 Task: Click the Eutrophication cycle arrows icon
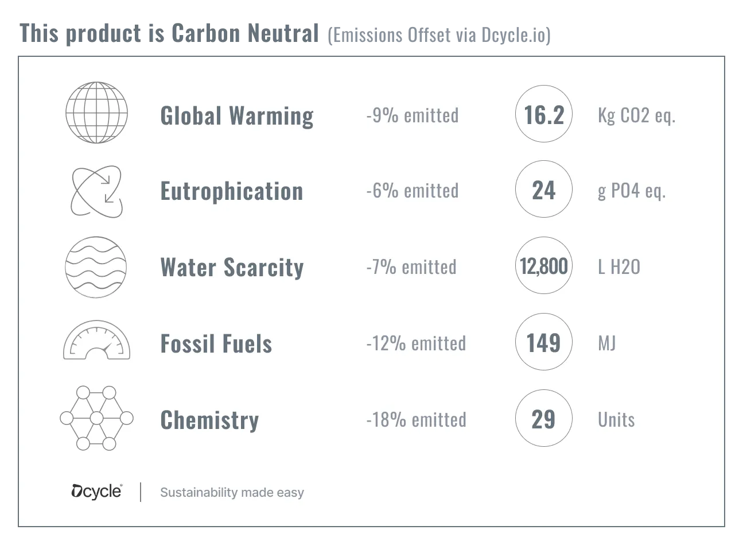(97, 192)
